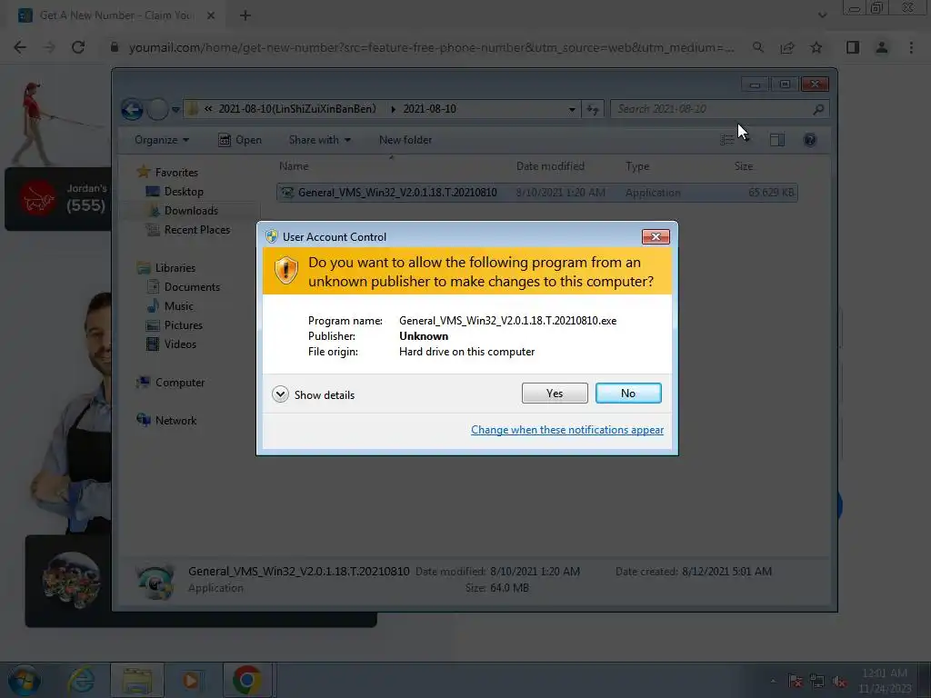
Task: Click Open in Explorer toolbar
Action: [240, 140]
